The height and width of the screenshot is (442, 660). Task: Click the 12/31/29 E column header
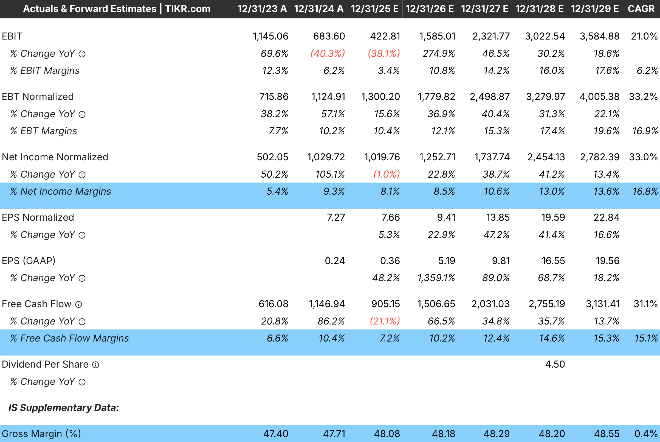[595, 9]
